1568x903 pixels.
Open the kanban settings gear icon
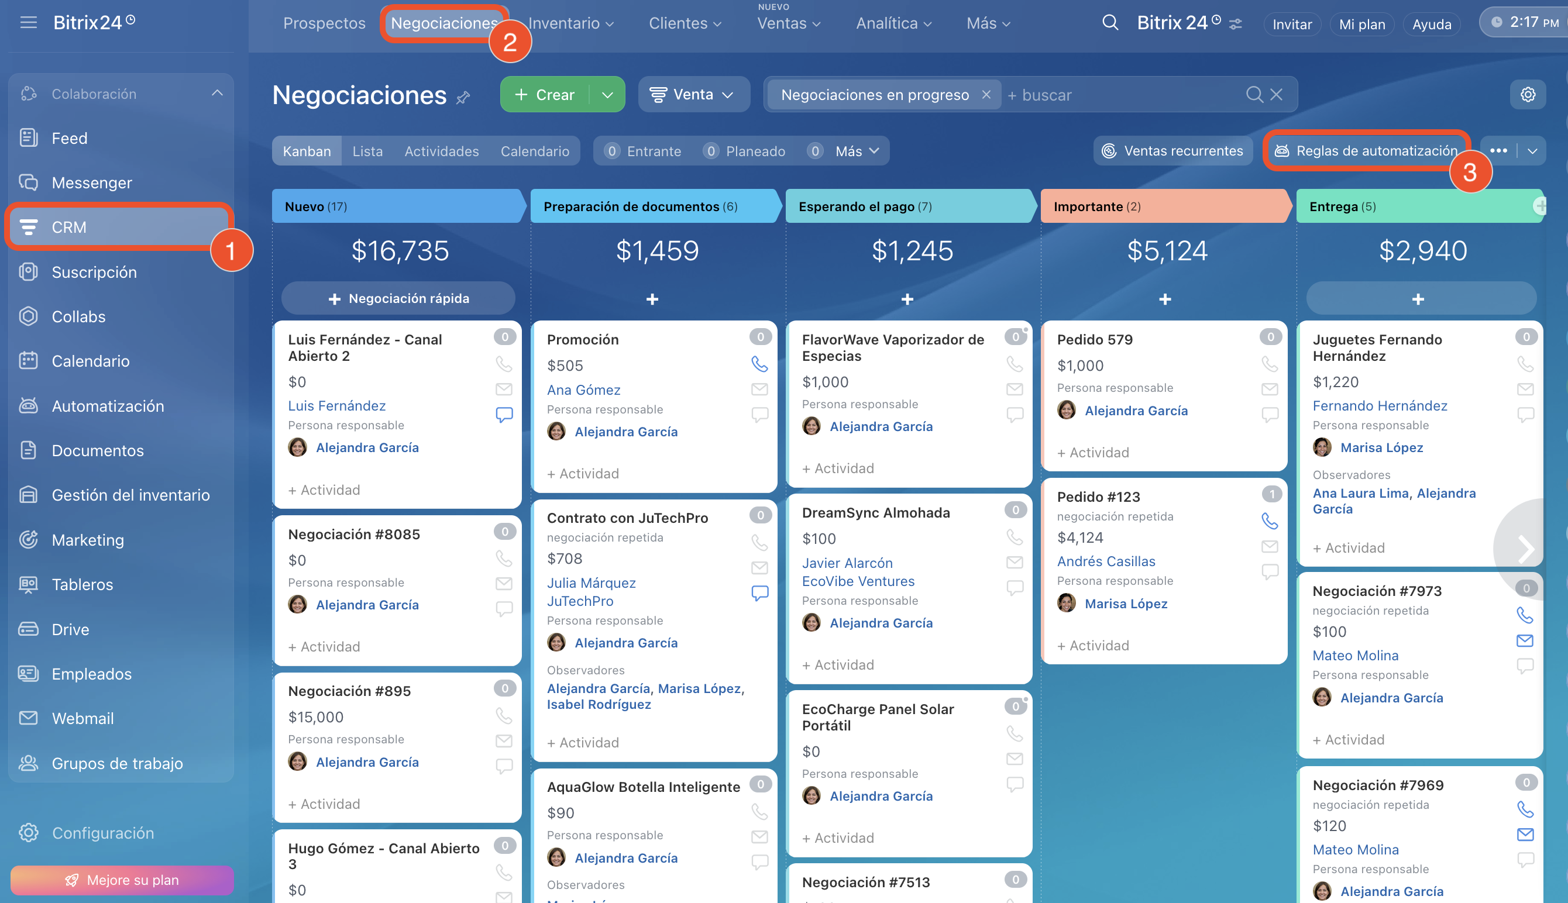pos(1527,94)
